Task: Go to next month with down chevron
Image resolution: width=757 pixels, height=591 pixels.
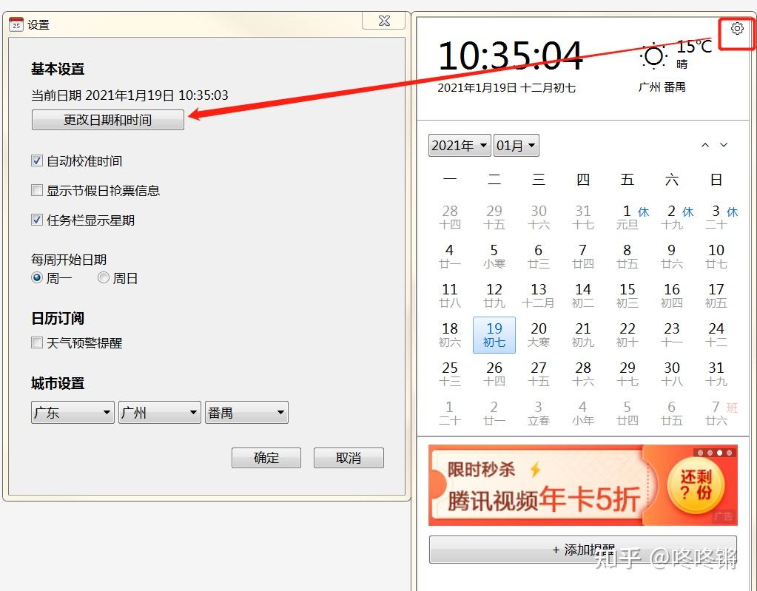Action: pos(724,145)
